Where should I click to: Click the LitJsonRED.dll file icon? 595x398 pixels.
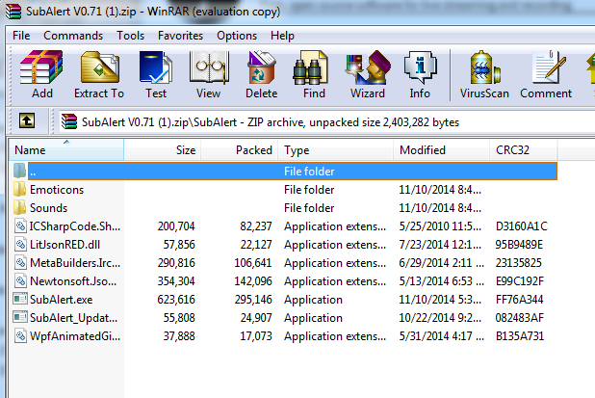[20, 244]
